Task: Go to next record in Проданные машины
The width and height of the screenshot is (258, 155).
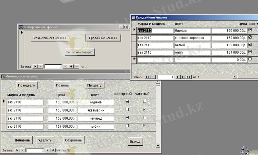Action: pos(178,77)
